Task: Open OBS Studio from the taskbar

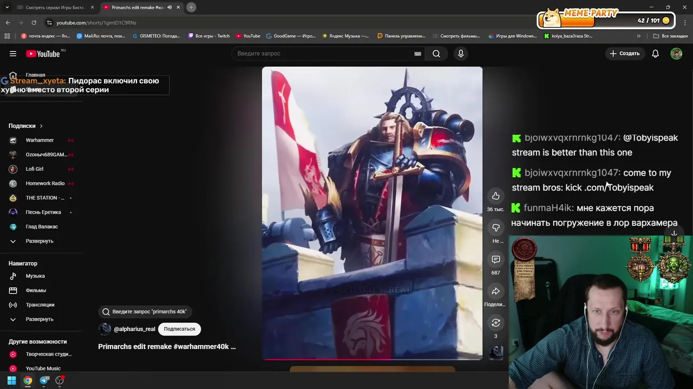Action: pyautogui.click(x=60, y=380)
